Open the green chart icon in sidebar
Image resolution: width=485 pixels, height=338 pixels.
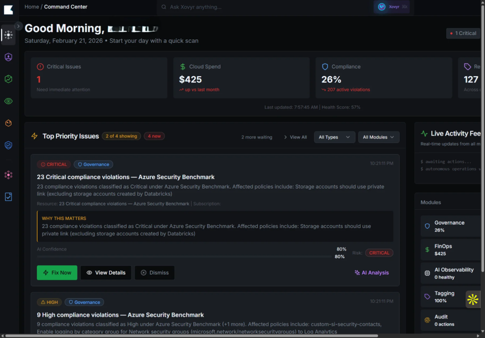(x=8, y=79)
